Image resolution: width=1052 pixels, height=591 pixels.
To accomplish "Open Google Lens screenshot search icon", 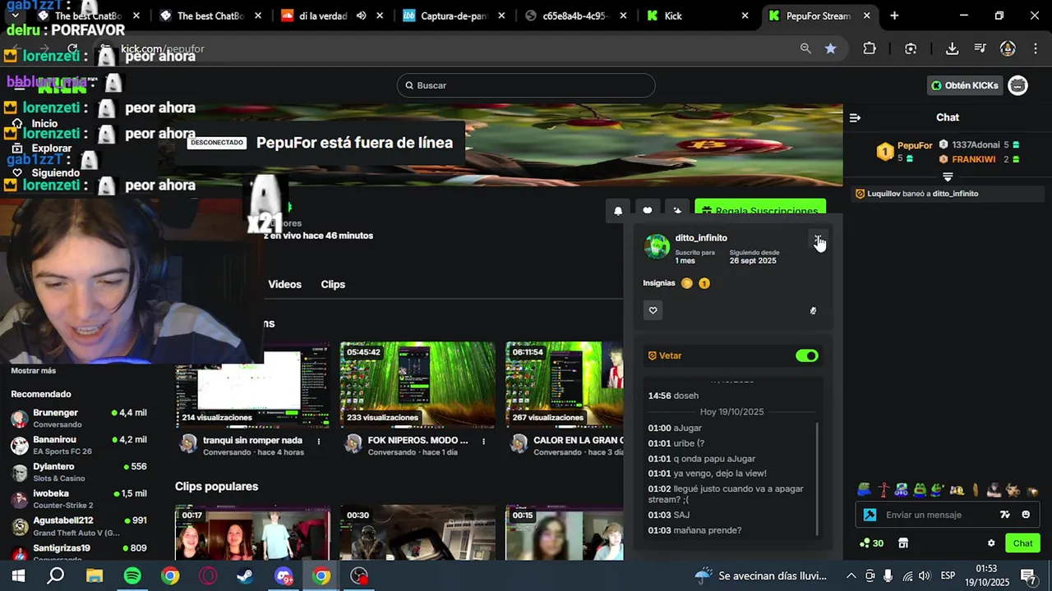I will tap(911, 48).
